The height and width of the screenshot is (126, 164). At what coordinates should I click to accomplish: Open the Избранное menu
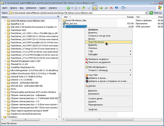tap(31, 8)
